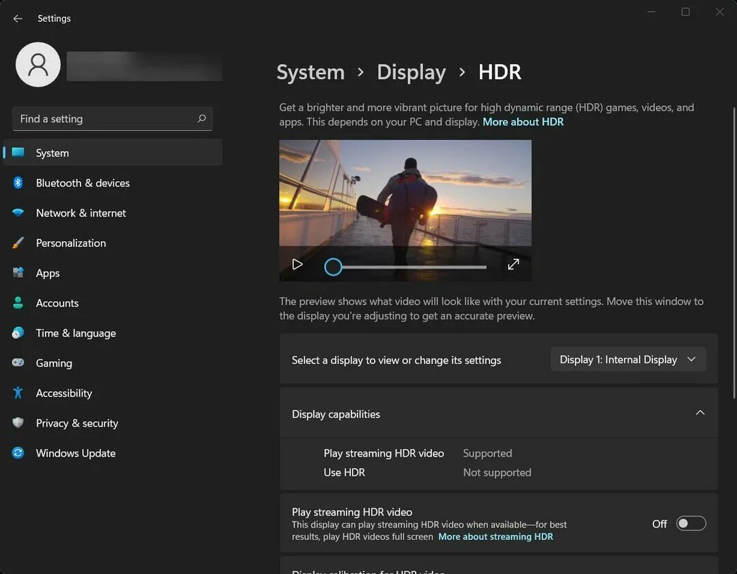Collapse the Display capabilities section
This screenshot has width=737, height=574.
tap(700, 413)
